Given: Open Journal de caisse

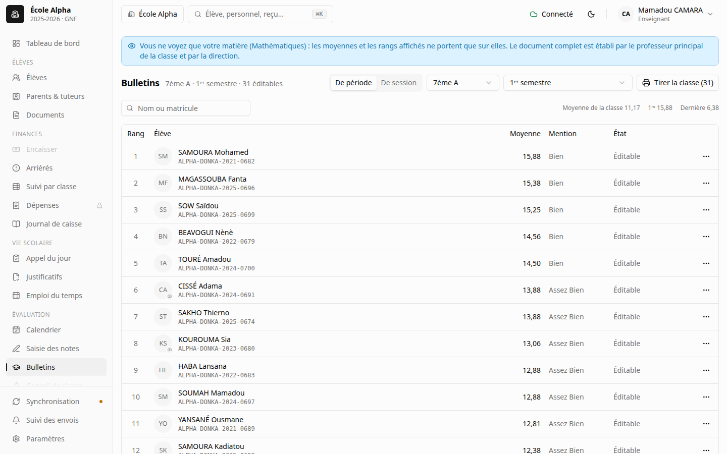Looking at the screenshot, I should tap(56, 224).
